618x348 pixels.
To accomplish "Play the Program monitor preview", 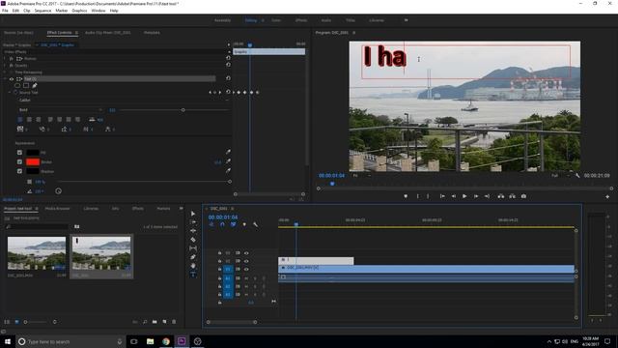I will click(x=464, y=196).
